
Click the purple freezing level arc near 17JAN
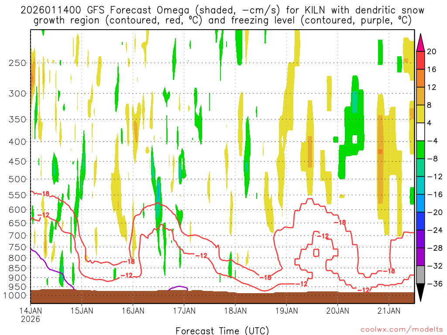point(179,288)
